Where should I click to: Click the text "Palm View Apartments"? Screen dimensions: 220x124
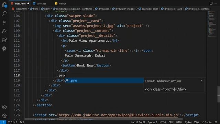pos(89,41)
